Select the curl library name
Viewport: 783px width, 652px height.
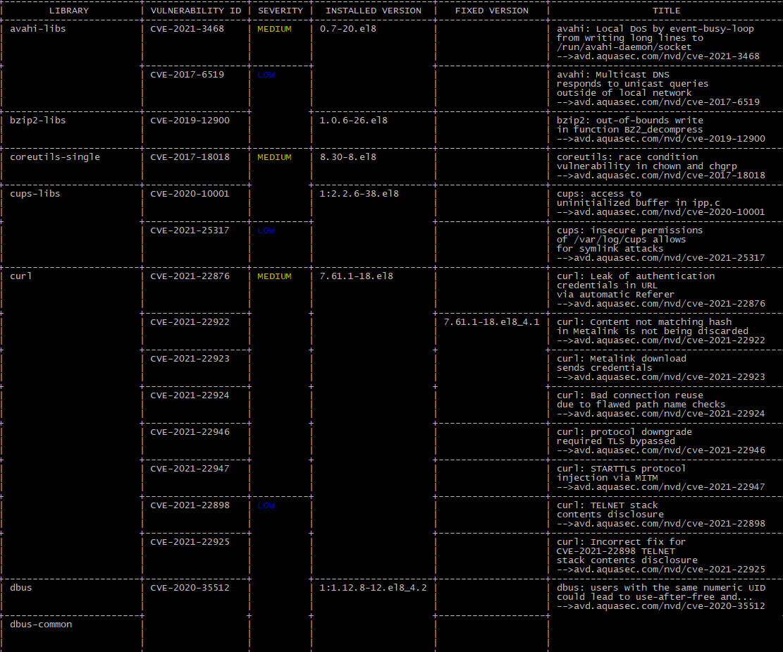click(x=21, y=276)
